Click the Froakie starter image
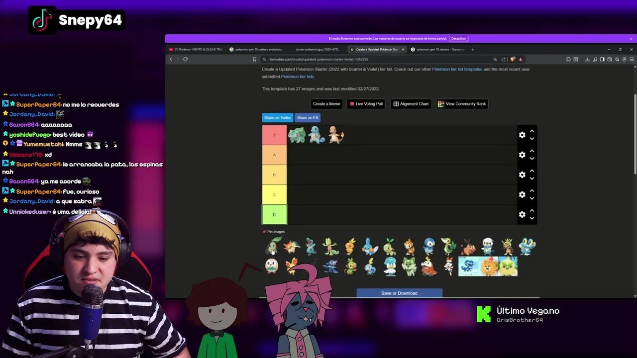This screenshot has width=637, height=358. pyautogui.click(x=527, y=246)
